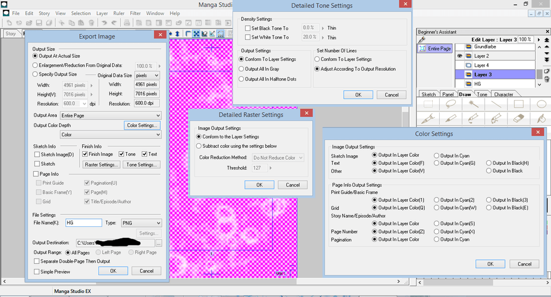Uncheck the Finish Image checkbox

(x=85, y=154)
